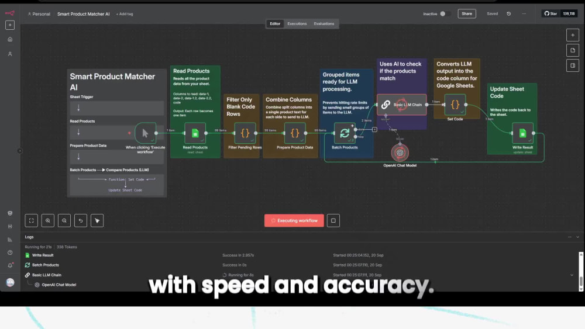Click the Update Sheet Code sticky note heading
This screenshot has width=585, height=329.
pos(507,92)
